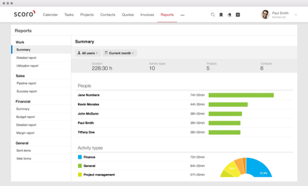Click the bookmark icon in header
The image size is (308, 186).
(x=221, y=15)
